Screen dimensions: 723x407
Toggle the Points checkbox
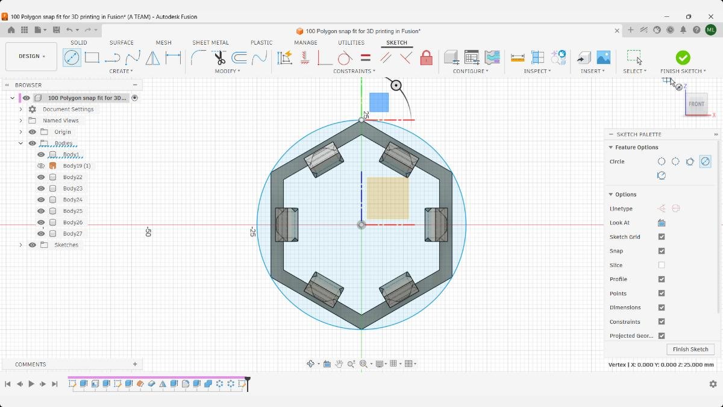[662, 294]
